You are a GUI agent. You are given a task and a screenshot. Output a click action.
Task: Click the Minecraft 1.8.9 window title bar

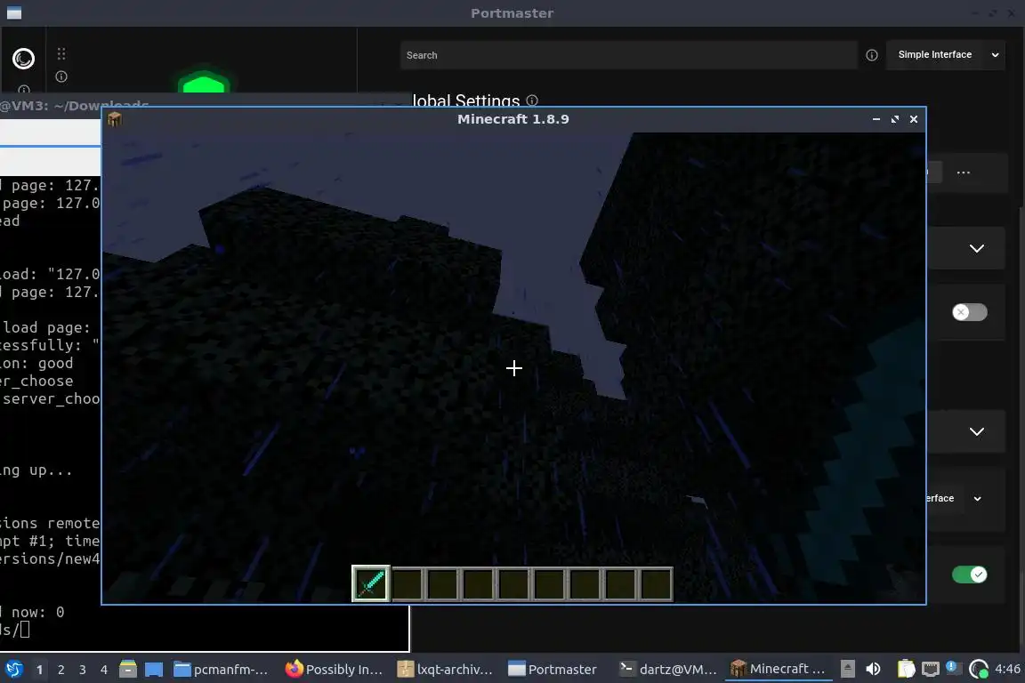click(x=513, y=119)
